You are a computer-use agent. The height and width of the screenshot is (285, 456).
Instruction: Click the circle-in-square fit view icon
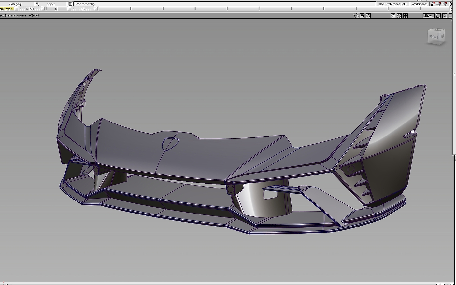399,16
